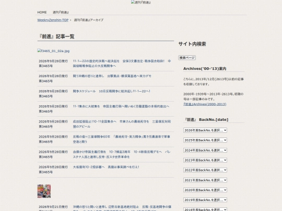Expand the 2025年度BackNo. dropdown
The width and height of the screenshot is (282, 211).
pyautogui.click(x=205, y=140)
